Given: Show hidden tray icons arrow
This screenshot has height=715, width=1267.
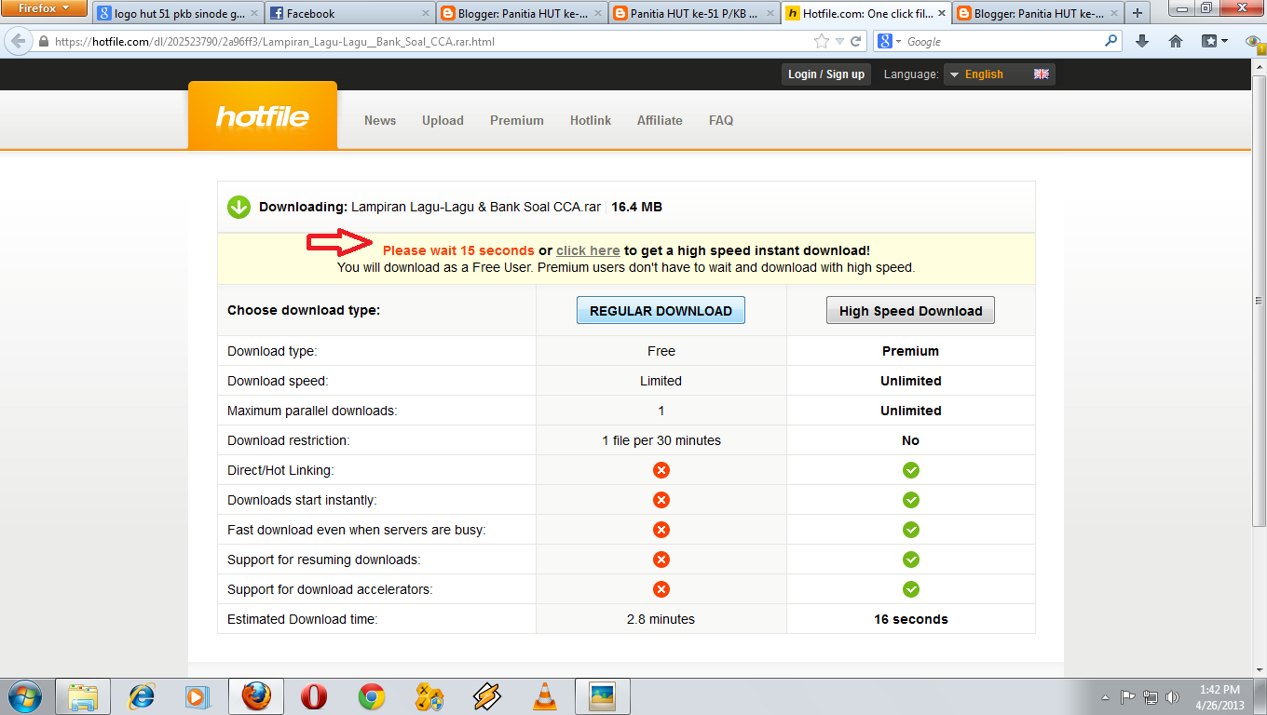Looking at the screenshot, I should 1105,697.
